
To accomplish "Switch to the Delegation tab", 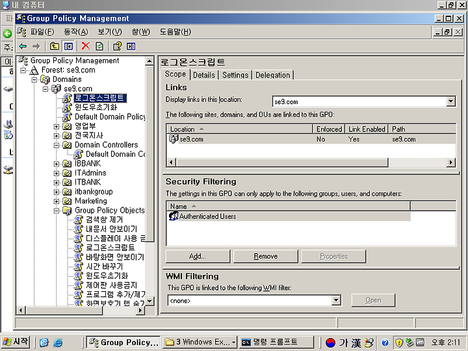I will [273, 75].
